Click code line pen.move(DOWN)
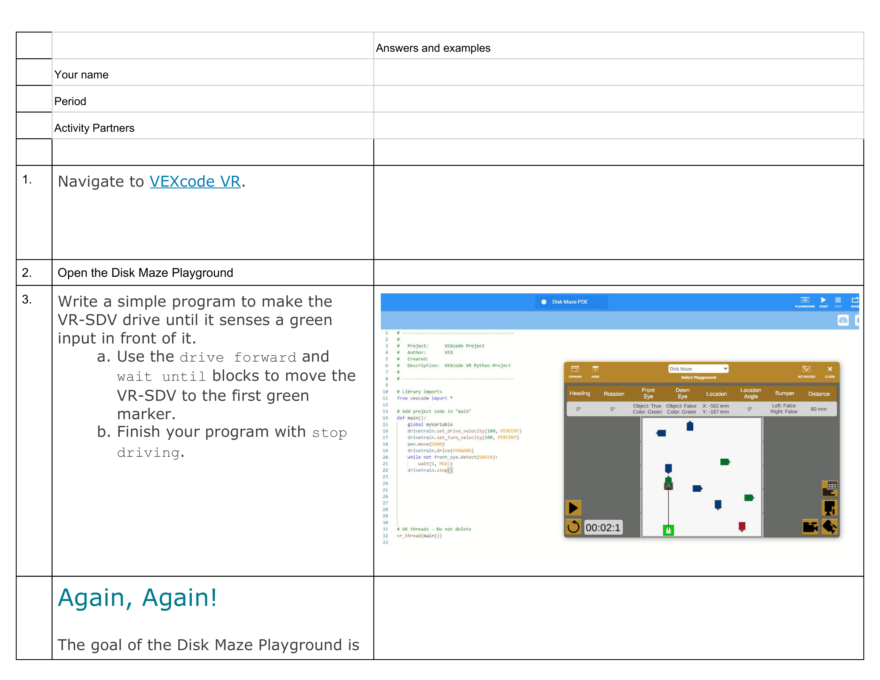880x680 pixels. (426, 444)
